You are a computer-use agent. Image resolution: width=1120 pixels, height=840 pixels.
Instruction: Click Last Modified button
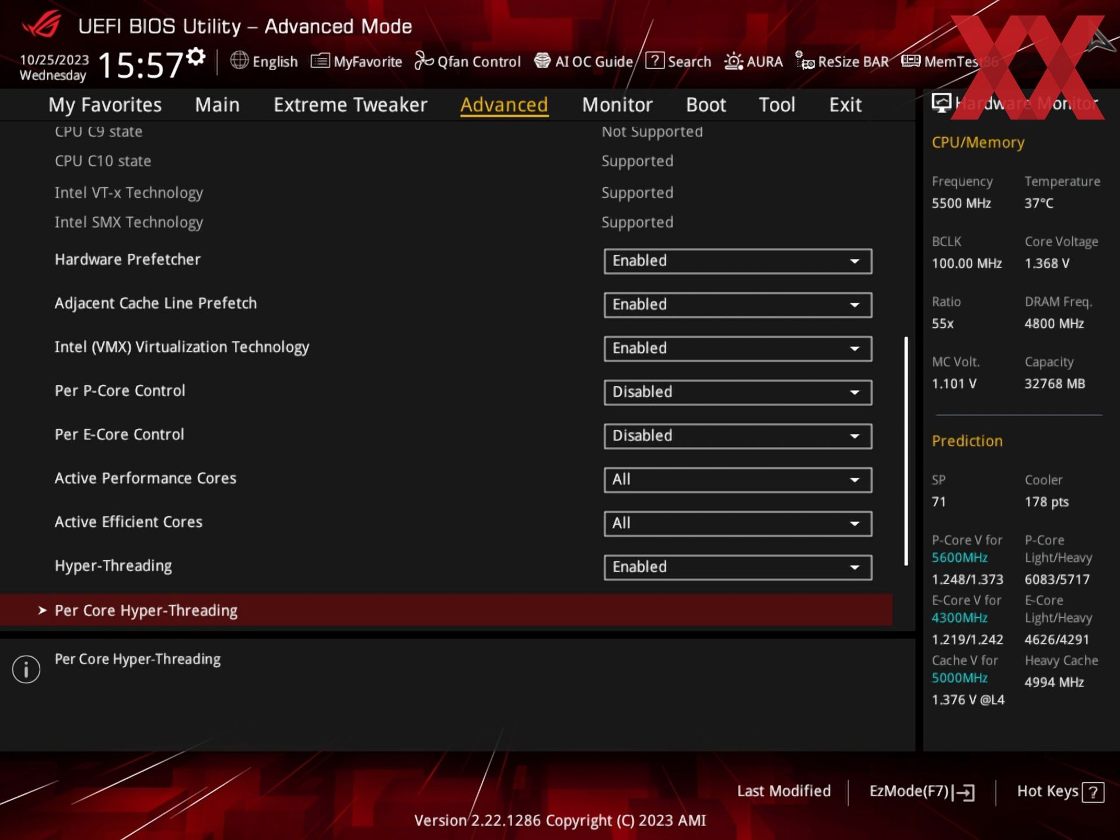click(x=784, y=791)
